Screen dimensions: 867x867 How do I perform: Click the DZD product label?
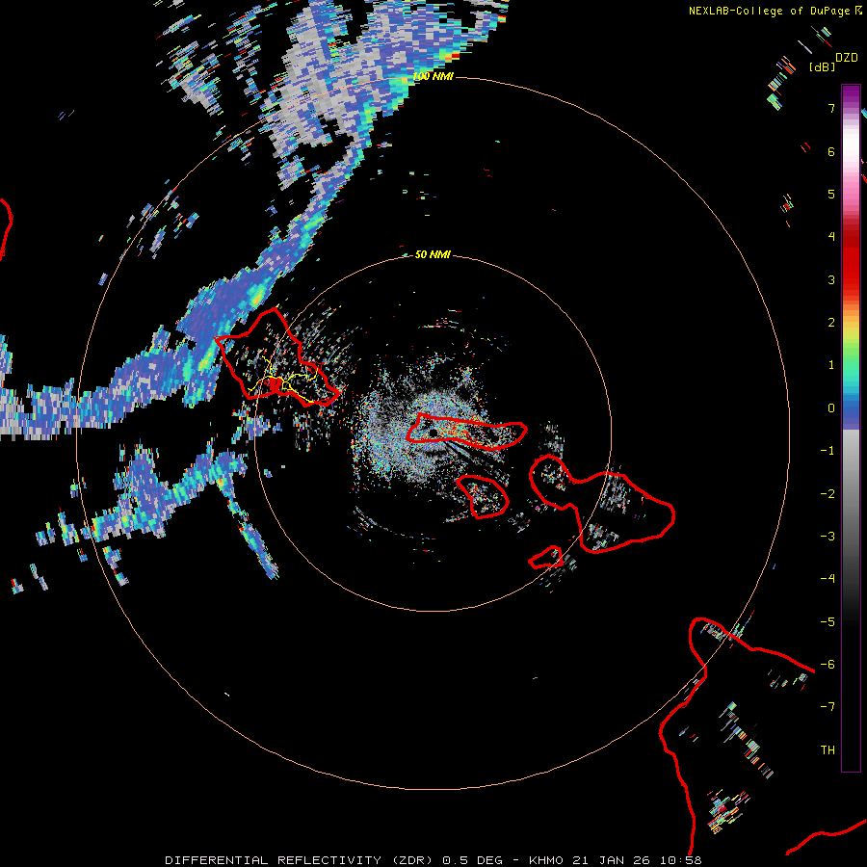(x=847, y=58)
